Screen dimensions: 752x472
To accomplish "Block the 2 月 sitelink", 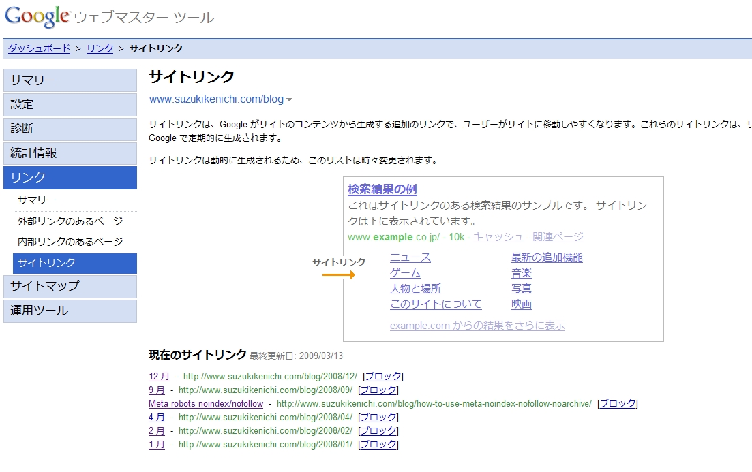I will point(378,430).
